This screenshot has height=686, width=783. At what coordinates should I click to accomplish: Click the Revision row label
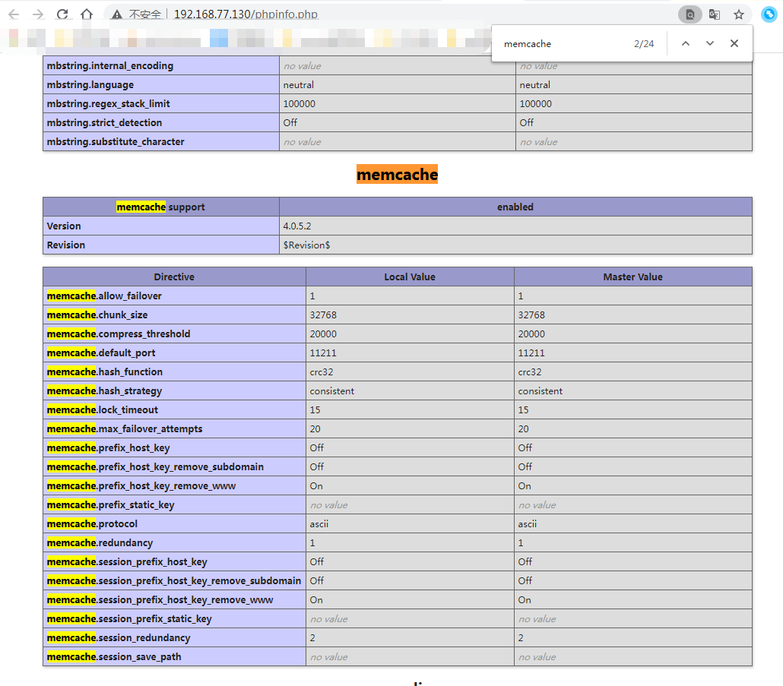tap(66, 245)
